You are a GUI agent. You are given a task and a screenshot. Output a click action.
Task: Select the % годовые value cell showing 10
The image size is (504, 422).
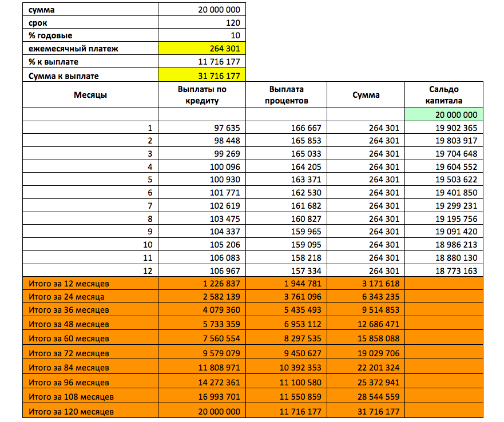coord(201,35)
